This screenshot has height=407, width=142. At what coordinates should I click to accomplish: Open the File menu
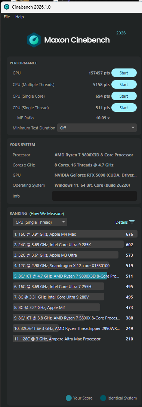point(7,17)
